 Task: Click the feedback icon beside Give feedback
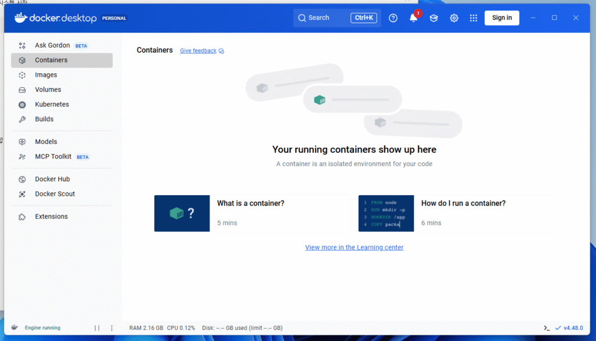click(222, 51)
